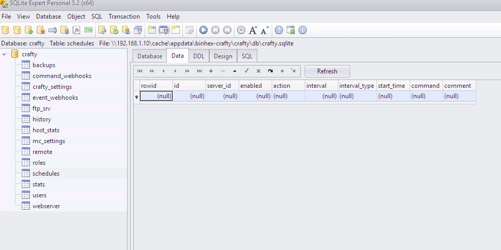Select the backups table in tree
The image size is (501, 250).
tap(44, 65)
